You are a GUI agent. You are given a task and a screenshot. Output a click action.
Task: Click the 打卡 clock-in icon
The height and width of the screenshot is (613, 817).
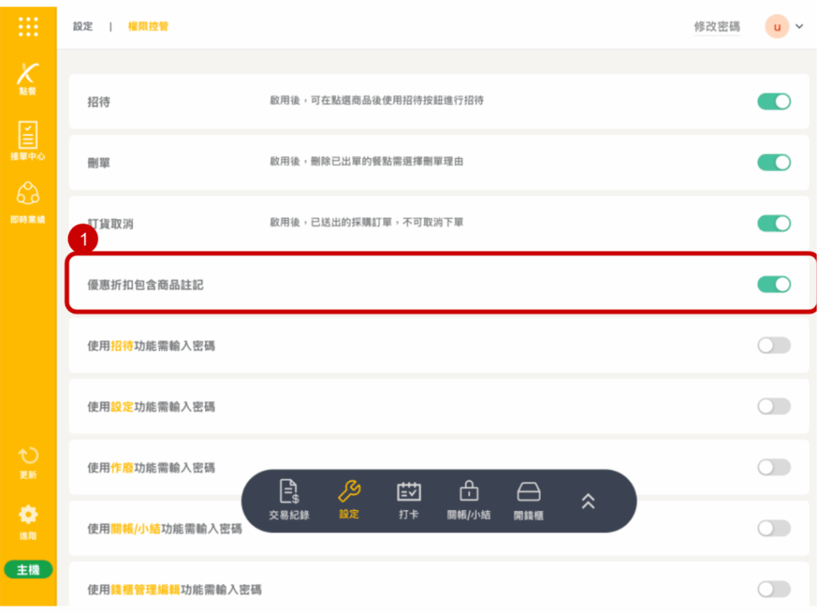click(x=408, y=500)
